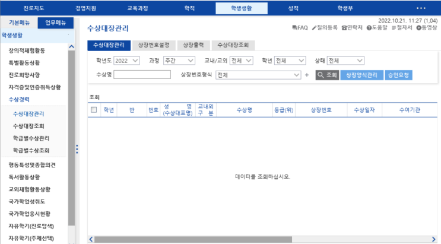The height and width of the screenshot is (244, 441).
Task: Select 학급별수상조회 in sidebar
Action: point(31,150)
